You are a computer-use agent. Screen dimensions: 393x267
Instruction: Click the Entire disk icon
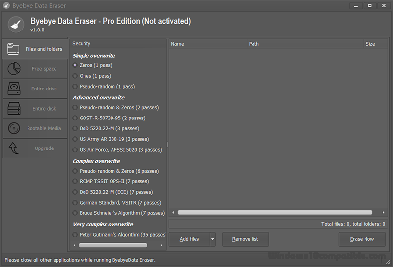tap(13, 109)
